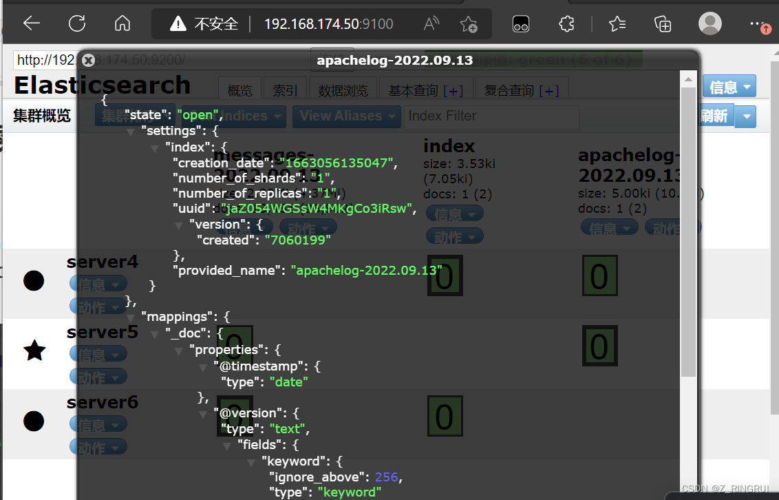Click the 刷新 refresh button
This screenshot has width=779, height=500.
pos(716,116)
